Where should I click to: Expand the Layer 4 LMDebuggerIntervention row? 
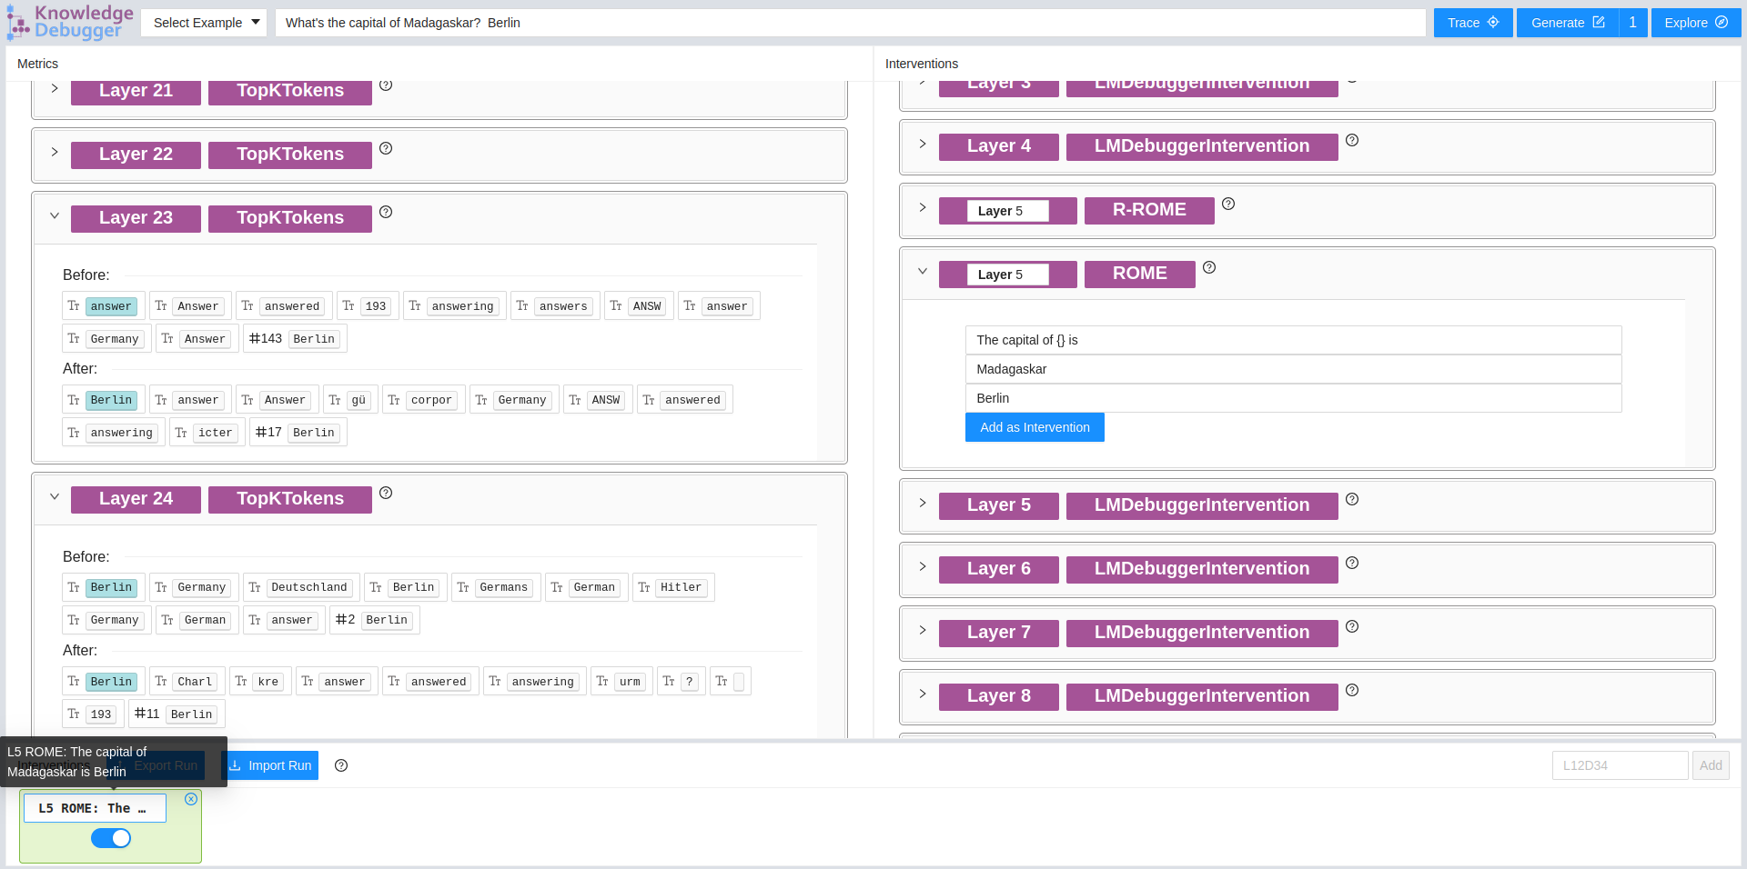pyautogui.click(x=923, y=145)
